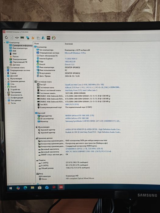
Task: Click the Refresh toolbar icon
Action: [6, 37]
